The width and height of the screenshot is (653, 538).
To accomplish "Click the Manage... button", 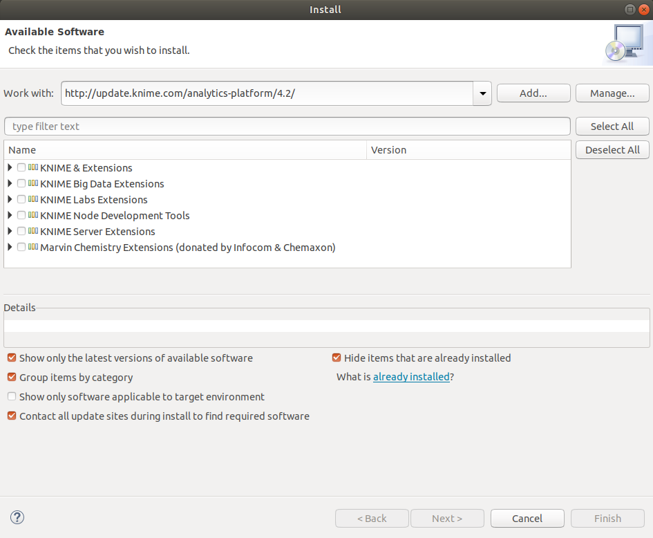I will pos(612,93).
